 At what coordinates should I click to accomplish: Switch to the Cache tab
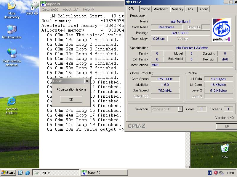tap(145, 9)
